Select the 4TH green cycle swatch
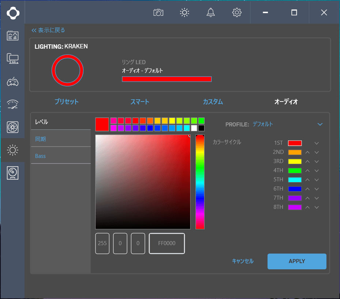The width and height of the screenshot is (340, 299). (295, 171)
